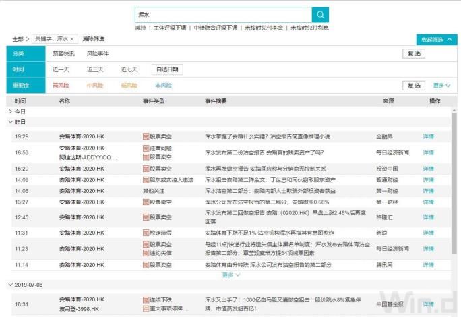Image resolution: width=461 pixels, height=317 pixels.
Task: Open 详情 for the 14:08 row
Action: pyautogui.click(x=429, y=191)
